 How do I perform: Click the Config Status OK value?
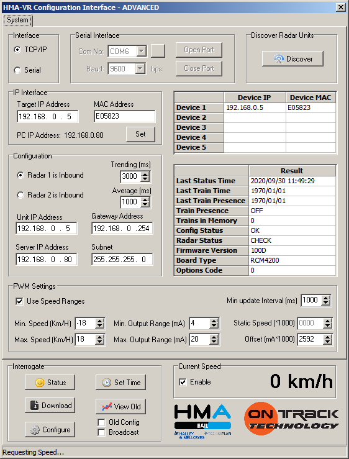292,230
